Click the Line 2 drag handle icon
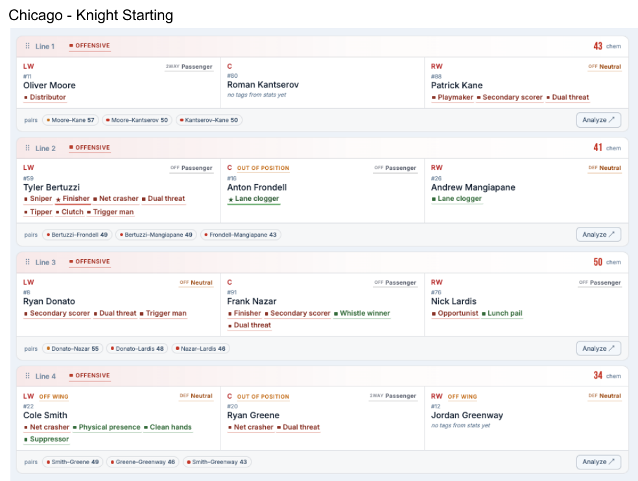Screen dimensions: 638x481 [27, 148]
